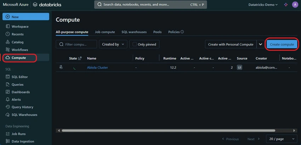The height and width of the screenshot is (145, 301).
Task: Focus the Filter compute input field
Action: click(x=76, y=44)
